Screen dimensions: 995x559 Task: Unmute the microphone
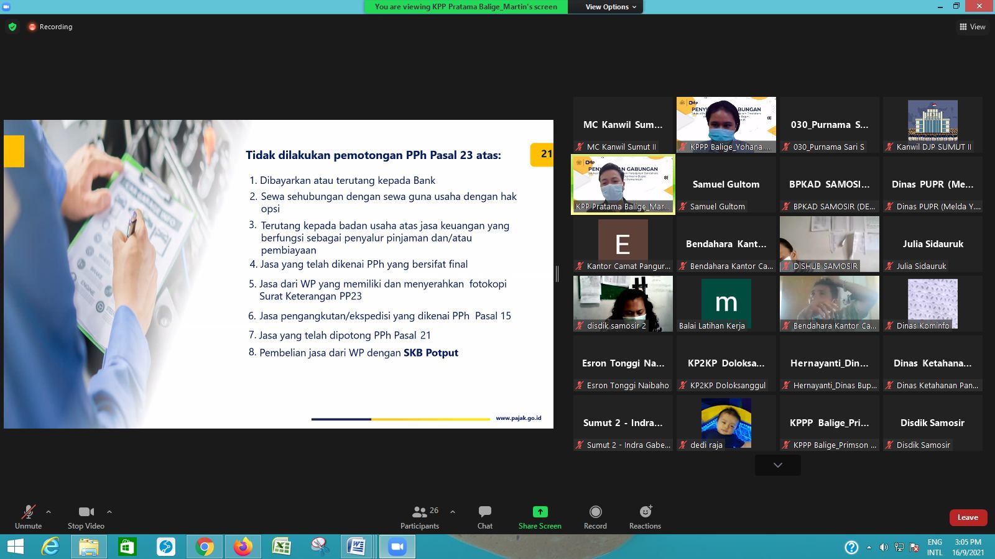click(x=28, y=517)
